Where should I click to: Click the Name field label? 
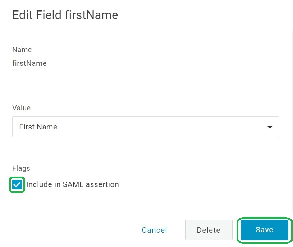(22, 50)
